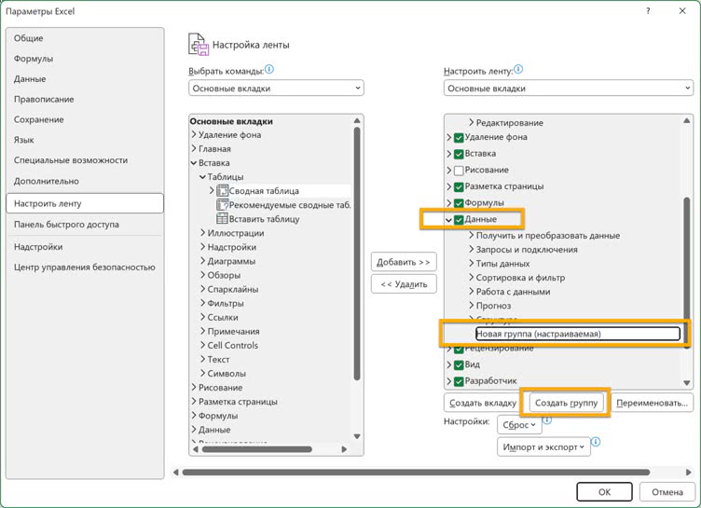The width and height of the screenshot is (701, 508).
Task: Uncheck the Формулы checkbox in right list
Action: pyautogui.click(x=459, y=203)
